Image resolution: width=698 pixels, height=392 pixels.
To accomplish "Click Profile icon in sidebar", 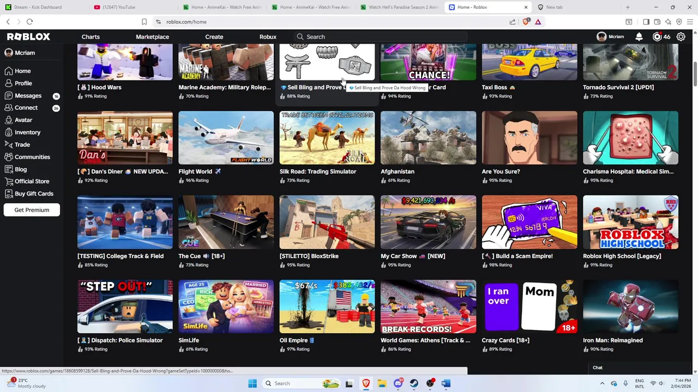I will pyautogui.click(x=9, y=83).
